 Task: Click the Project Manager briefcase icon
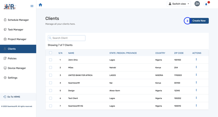point(5,39)
